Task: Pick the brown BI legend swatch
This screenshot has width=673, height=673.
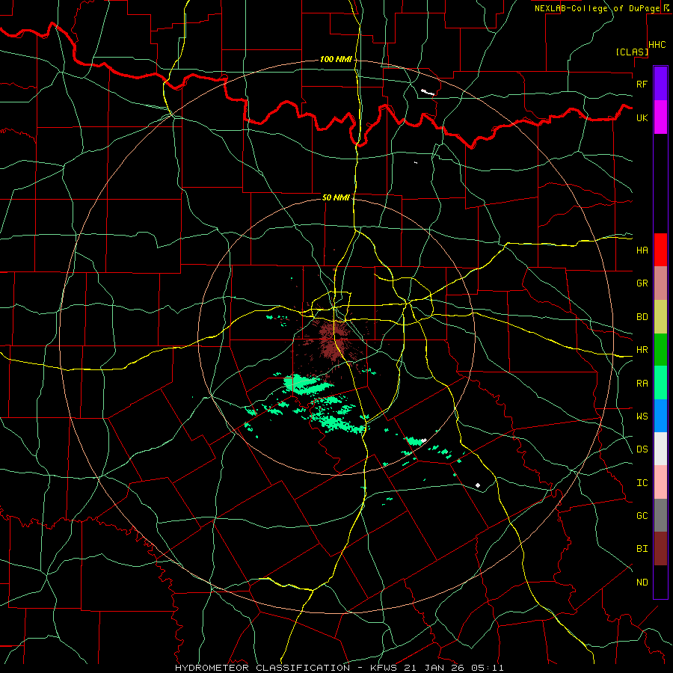Action: [x=660, y=549]
